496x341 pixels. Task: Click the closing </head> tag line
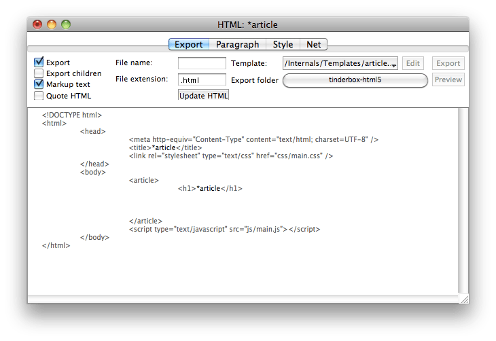point(94,164)
